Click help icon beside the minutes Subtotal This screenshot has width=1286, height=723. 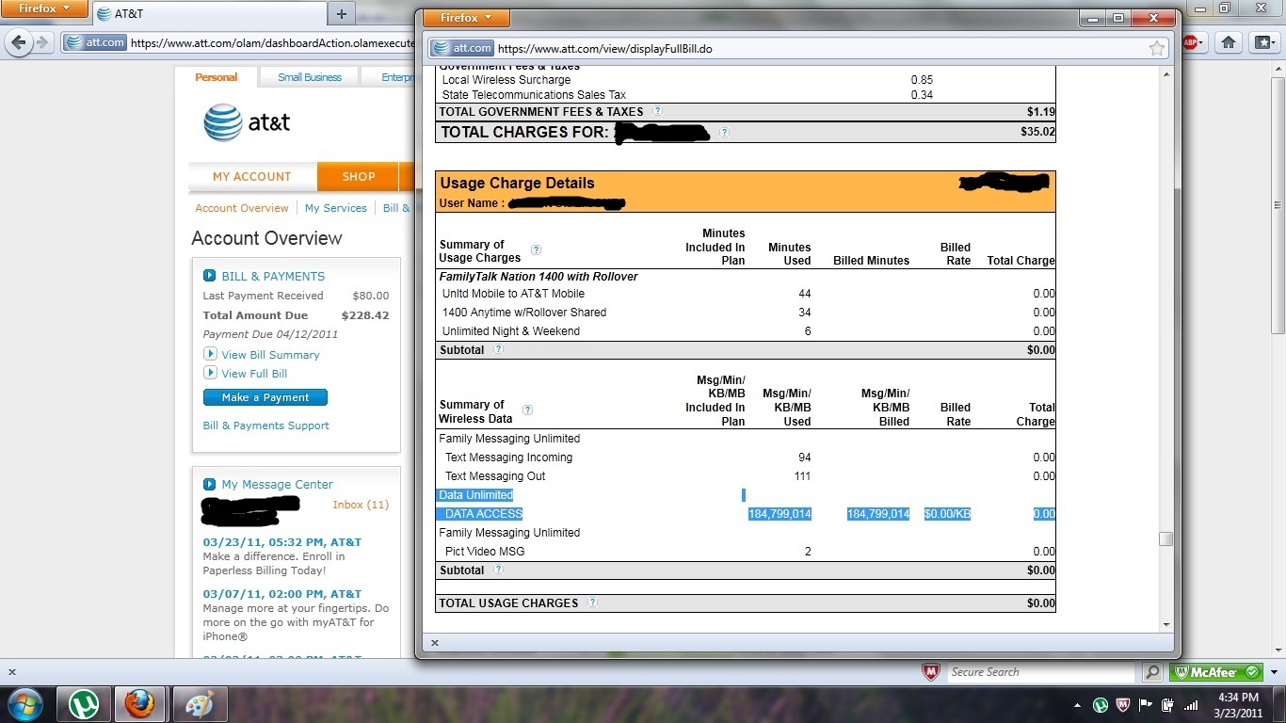[x=498, y=349]
